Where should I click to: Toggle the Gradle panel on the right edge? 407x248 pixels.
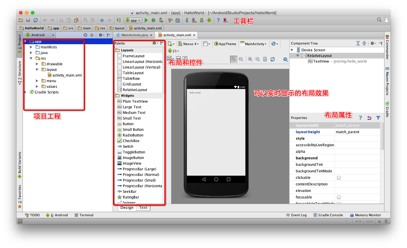click(x=387, y=109)
